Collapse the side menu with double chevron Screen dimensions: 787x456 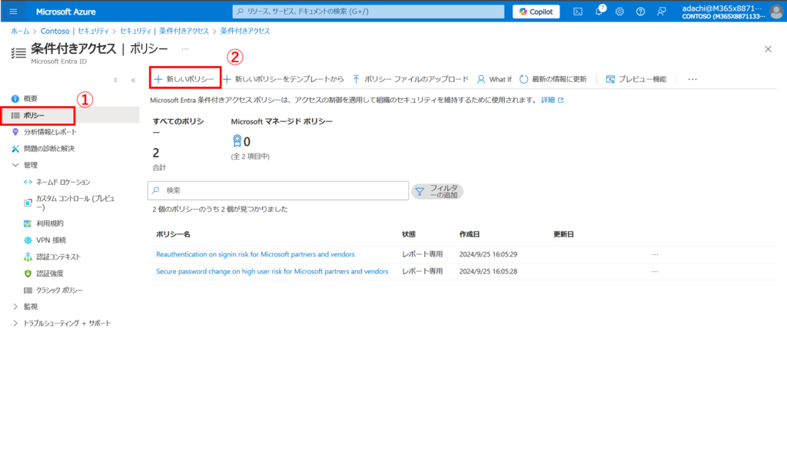133,80
